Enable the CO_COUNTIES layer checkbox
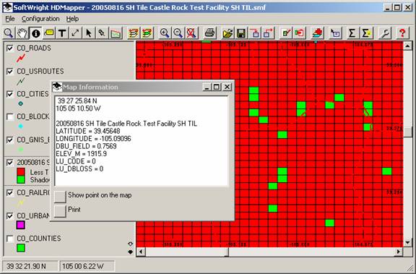The height and width of the screenshot is (274, 416). (10, 239)
